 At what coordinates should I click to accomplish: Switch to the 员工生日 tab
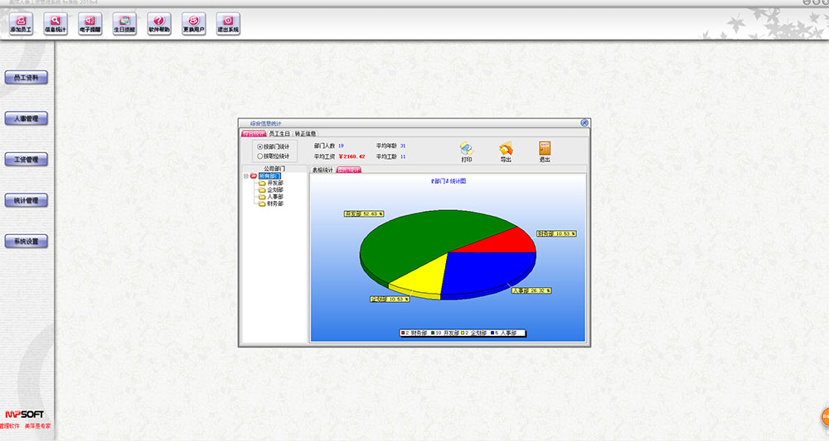(x=280, y=133)
